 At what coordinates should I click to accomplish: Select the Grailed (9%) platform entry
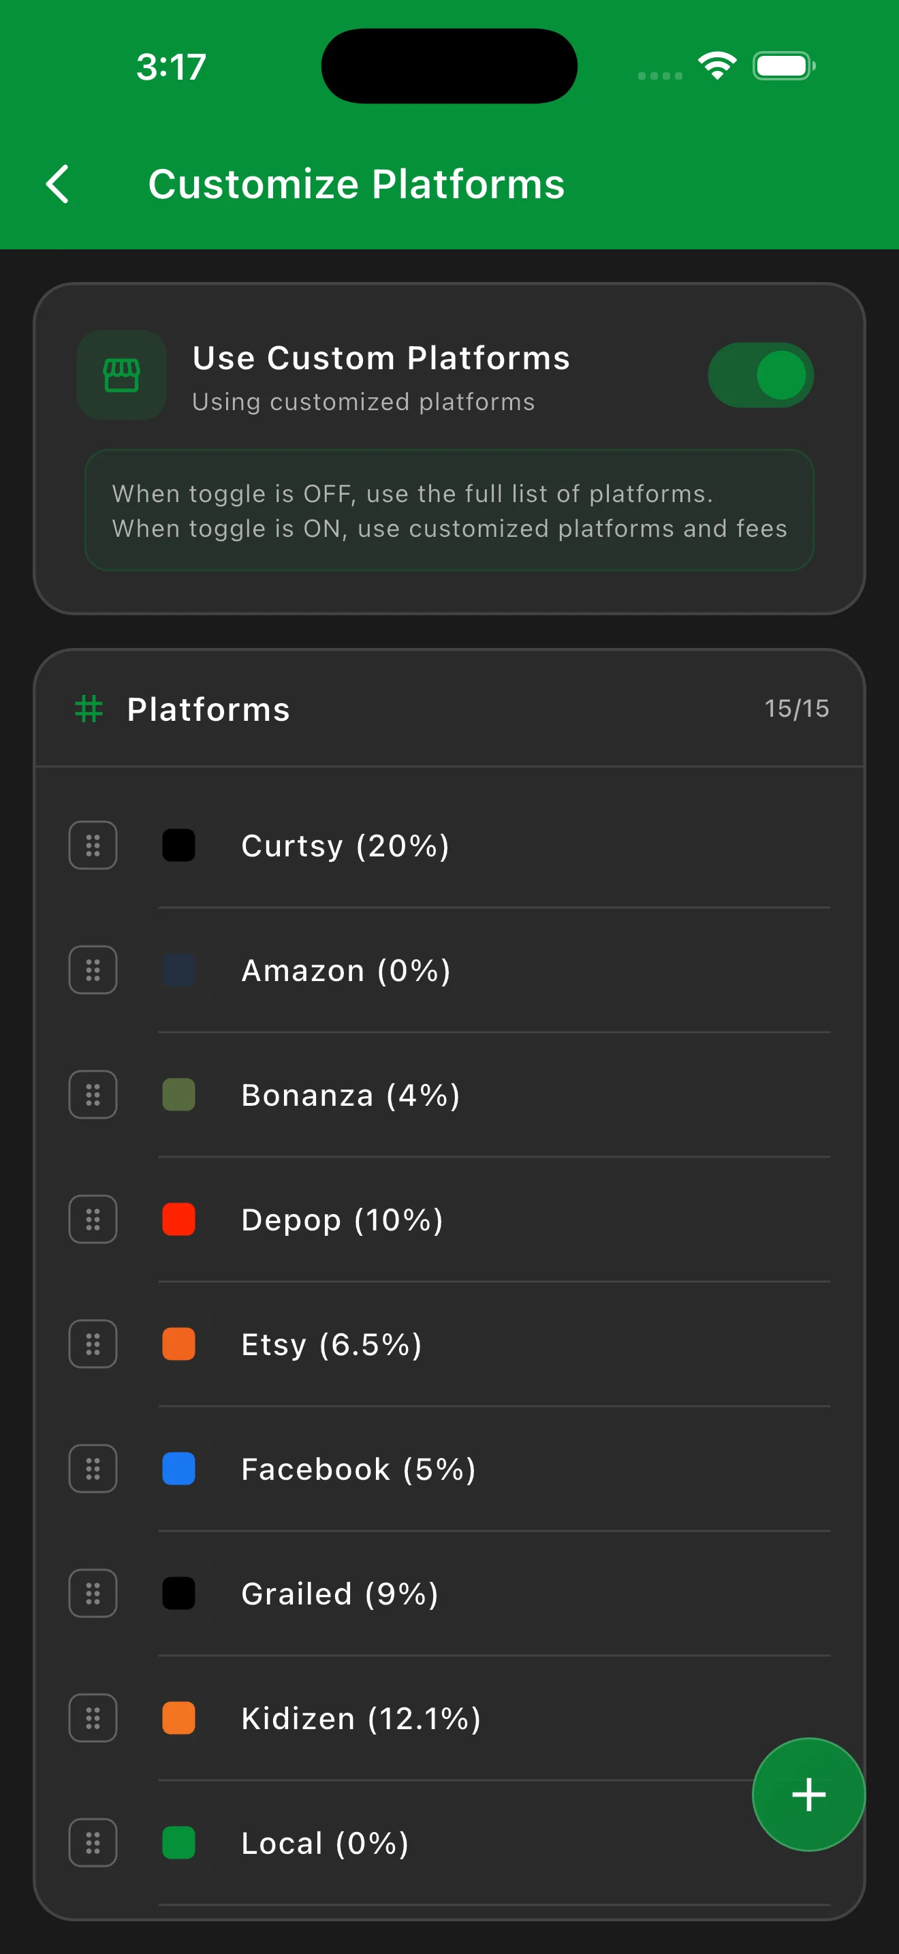[x=340, y=1593]
